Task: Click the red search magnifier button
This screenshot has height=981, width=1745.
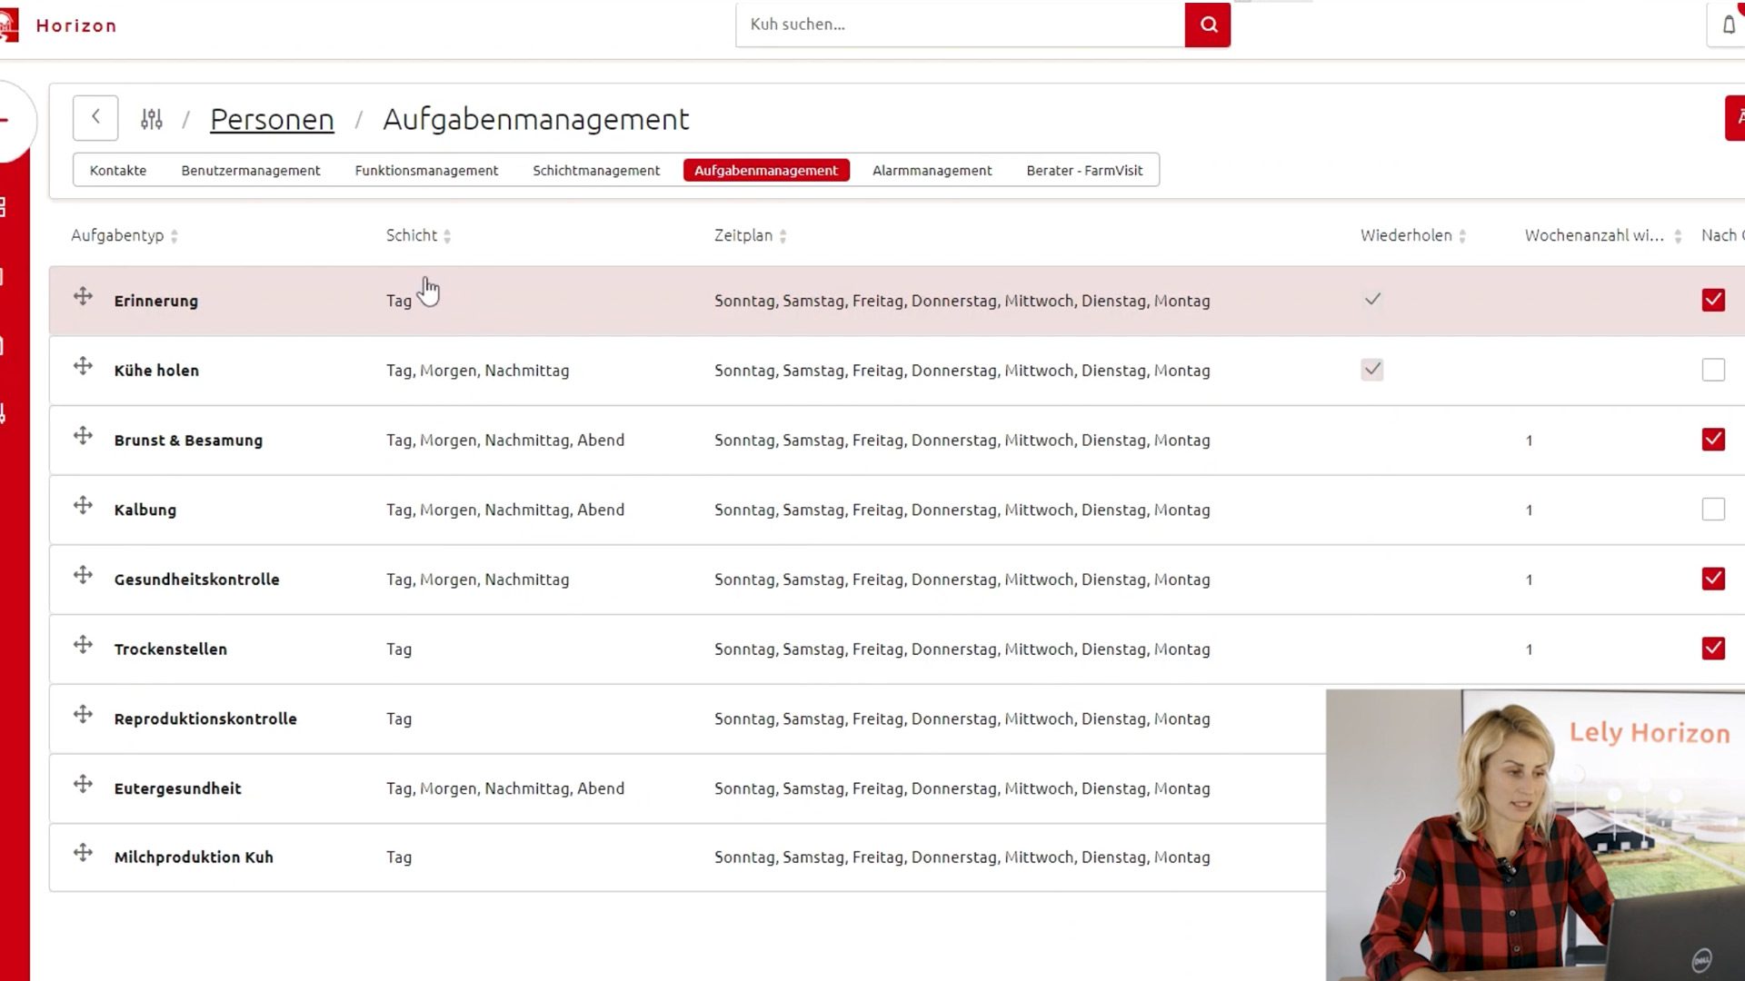Action: pos(1207,25)
